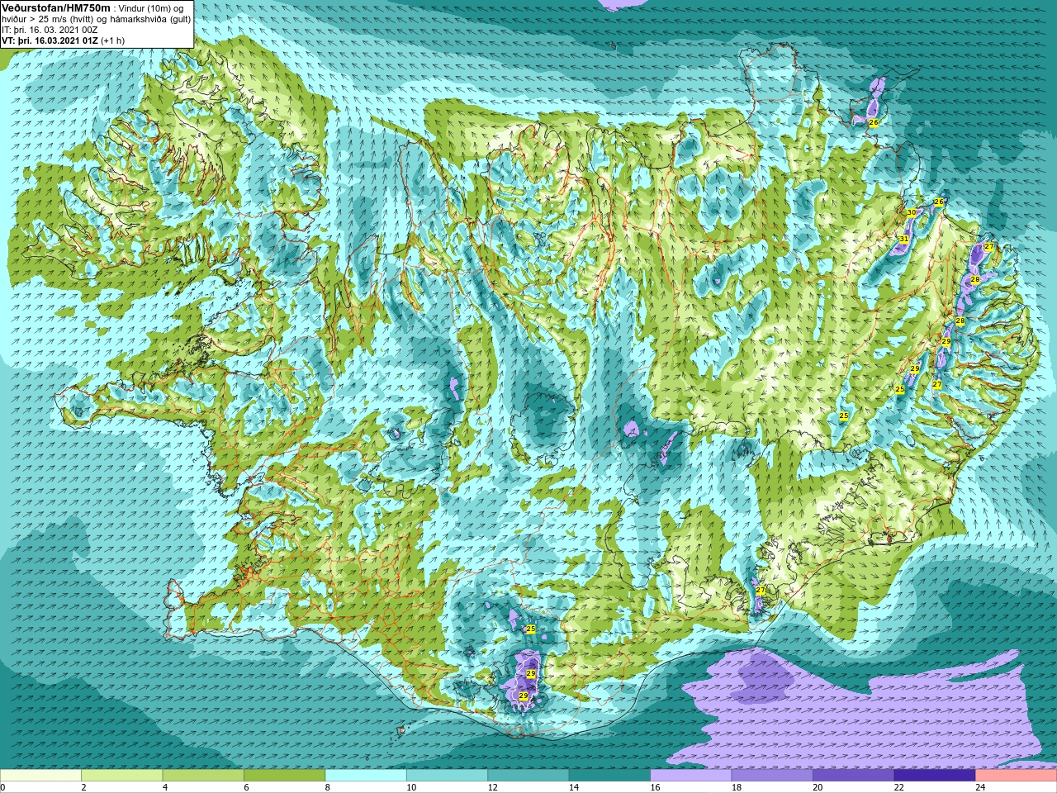Click the legend tick label "14"

[574, 787]
